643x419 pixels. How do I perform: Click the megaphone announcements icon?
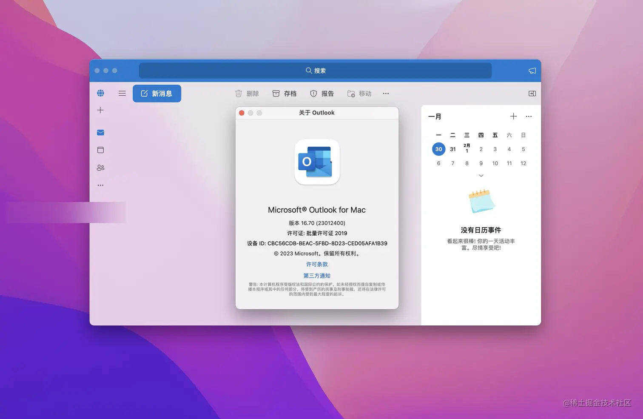532,71
